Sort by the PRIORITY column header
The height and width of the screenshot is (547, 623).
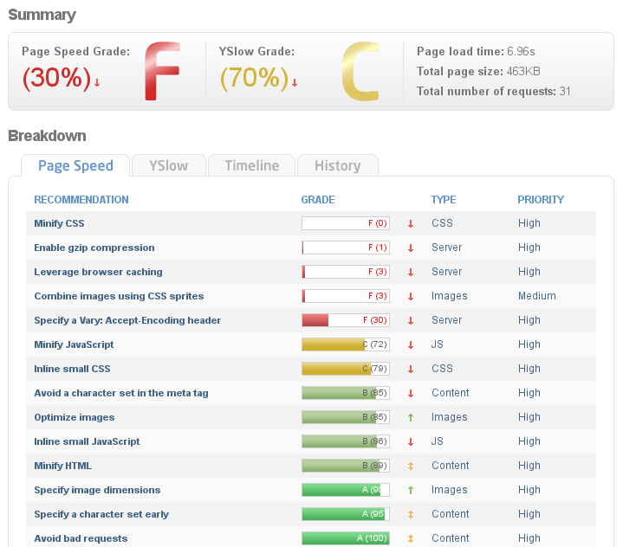(541, 200)
